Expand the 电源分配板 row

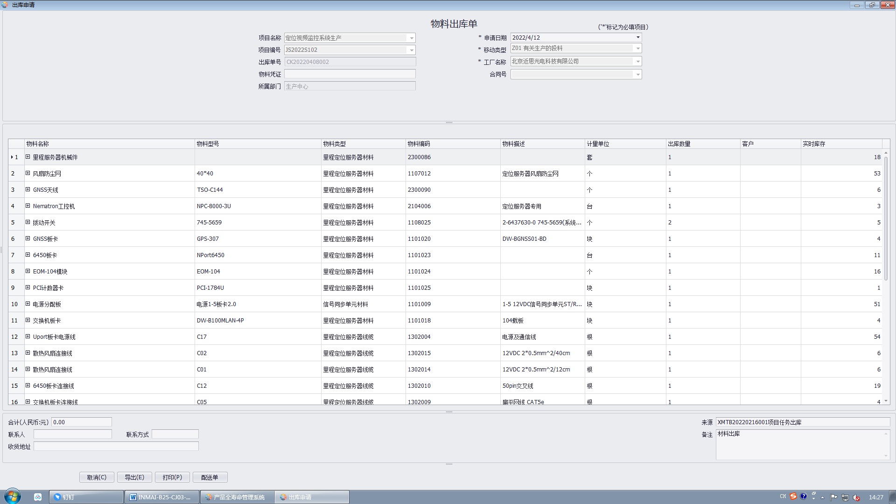[x=28, y=304]
